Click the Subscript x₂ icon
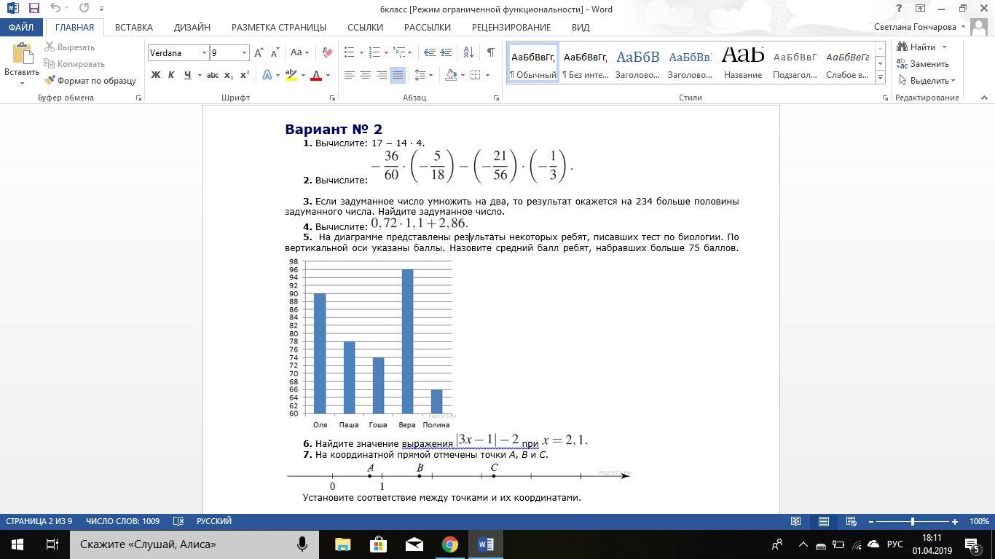Image resolution: width=995 pixels, height=559 pixels. (x=229, y=75)
